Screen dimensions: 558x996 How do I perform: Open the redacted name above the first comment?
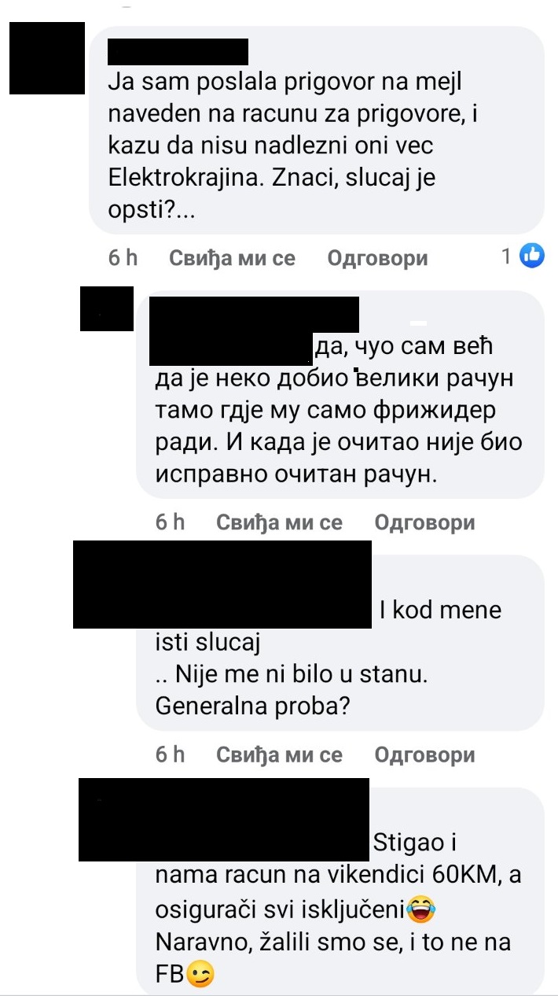coord(178,52)
